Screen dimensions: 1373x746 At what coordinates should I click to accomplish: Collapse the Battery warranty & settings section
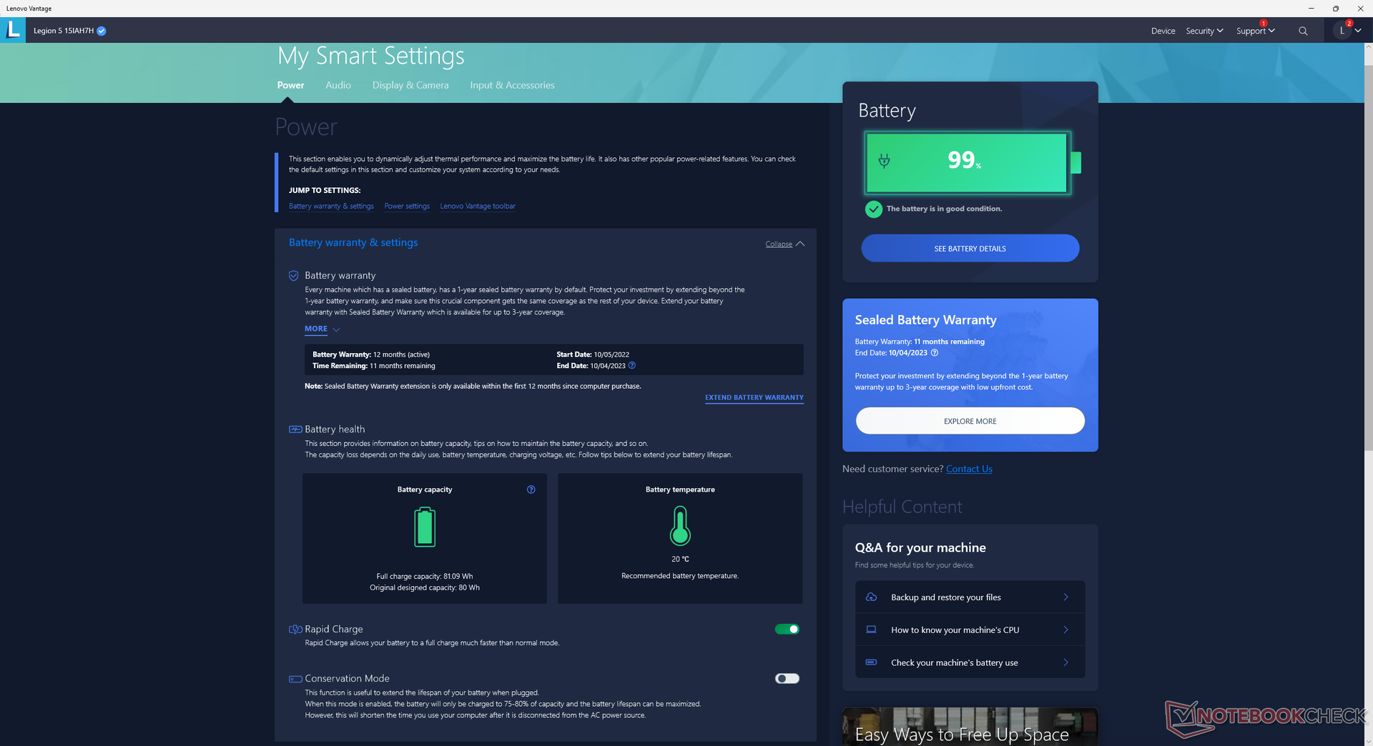point(784,244)
